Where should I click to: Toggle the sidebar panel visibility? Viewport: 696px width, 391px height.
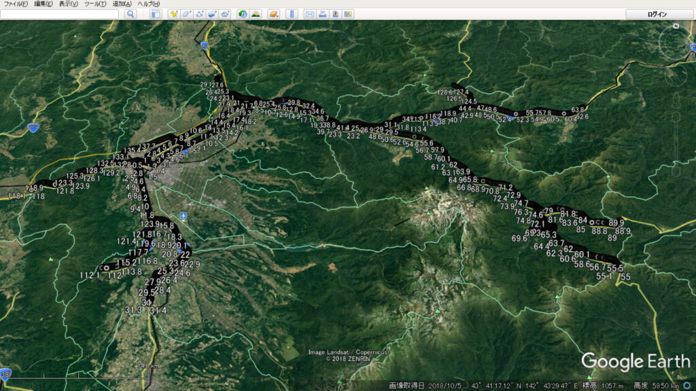(156, 14)
